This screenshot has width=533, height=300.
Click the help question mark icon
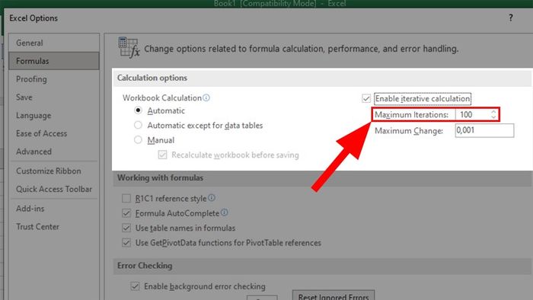pyautogui.click(x=511, y=18)
